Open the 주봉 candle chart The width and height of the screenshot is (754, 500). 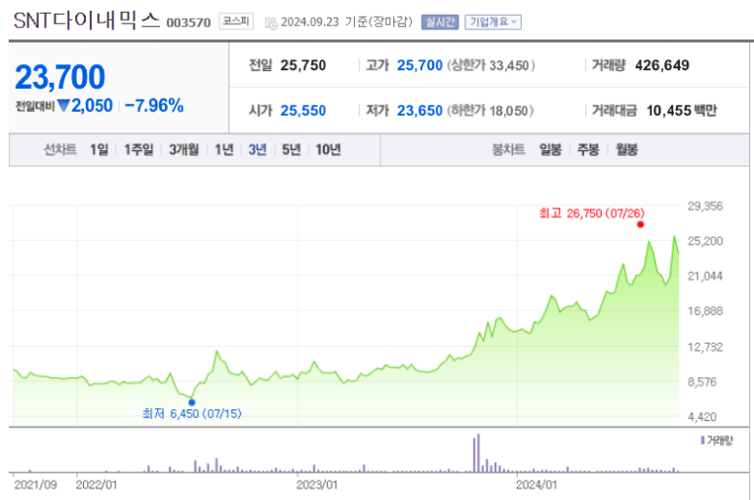pyautogui.click(x=588, y=150)
